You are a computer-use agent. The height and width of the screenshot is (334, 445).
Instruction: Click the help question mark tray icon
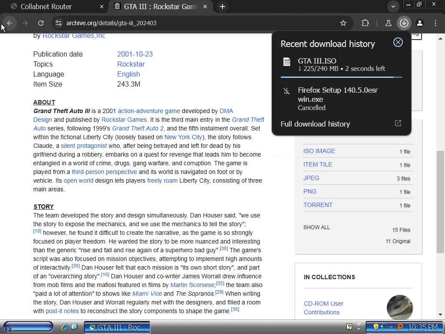coord(349,327)
